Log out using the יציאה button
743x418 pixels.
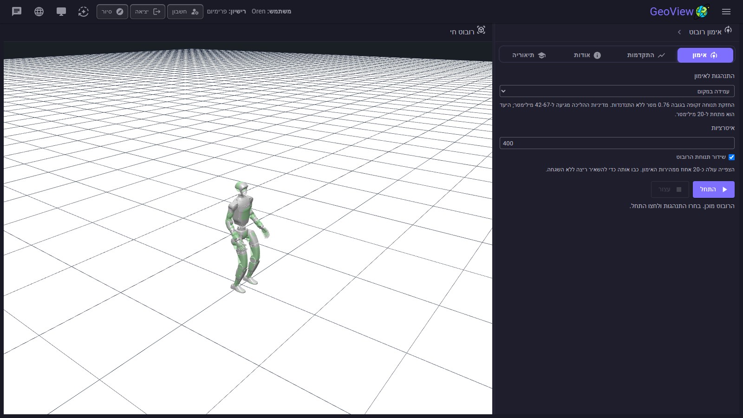[x=148, y=12]
